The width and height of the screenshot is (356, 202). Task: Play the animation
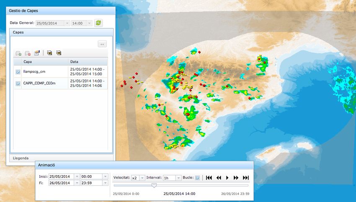click(x=227, y=178)
